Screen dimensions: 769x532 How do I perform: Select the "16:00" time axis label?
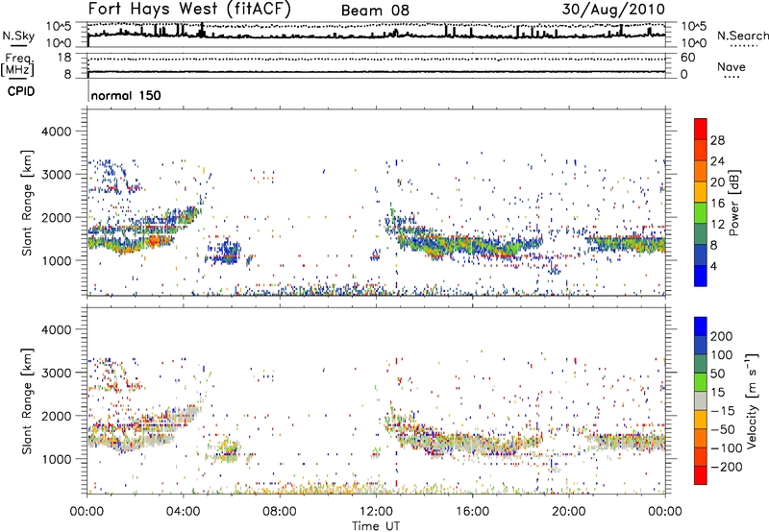472,512
